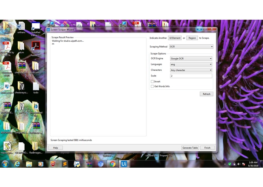Image resolution: width=263 pixels, height=187 pixels.
Task: Show hidden system tray icons
Action: click(225, 164)
